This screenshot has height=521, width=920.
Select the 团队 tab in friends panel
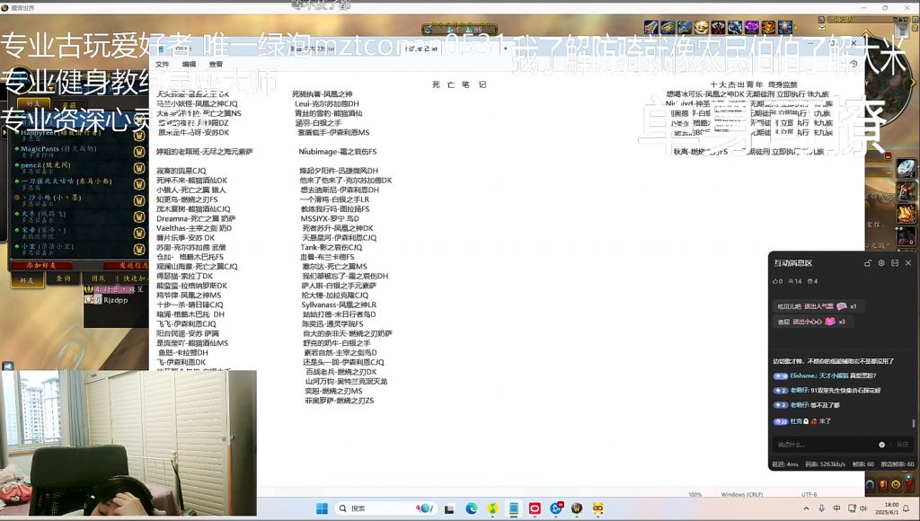(98, 278)
